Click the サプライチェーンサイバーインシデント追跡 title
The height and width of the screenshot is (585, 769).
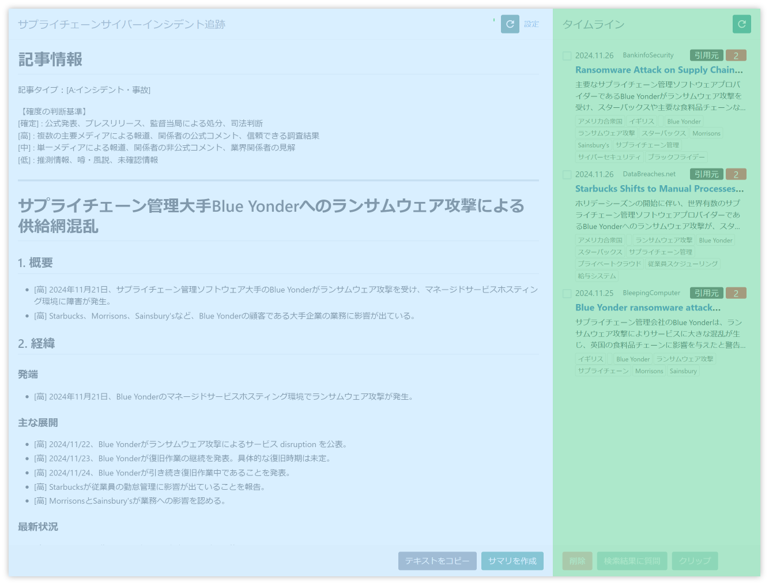pos(122,24)
